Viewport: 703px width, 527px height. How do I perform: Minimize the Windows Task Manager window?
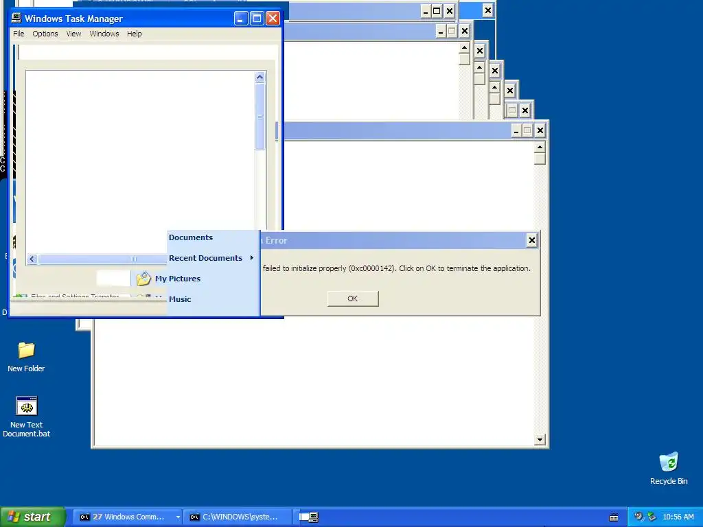241,19
